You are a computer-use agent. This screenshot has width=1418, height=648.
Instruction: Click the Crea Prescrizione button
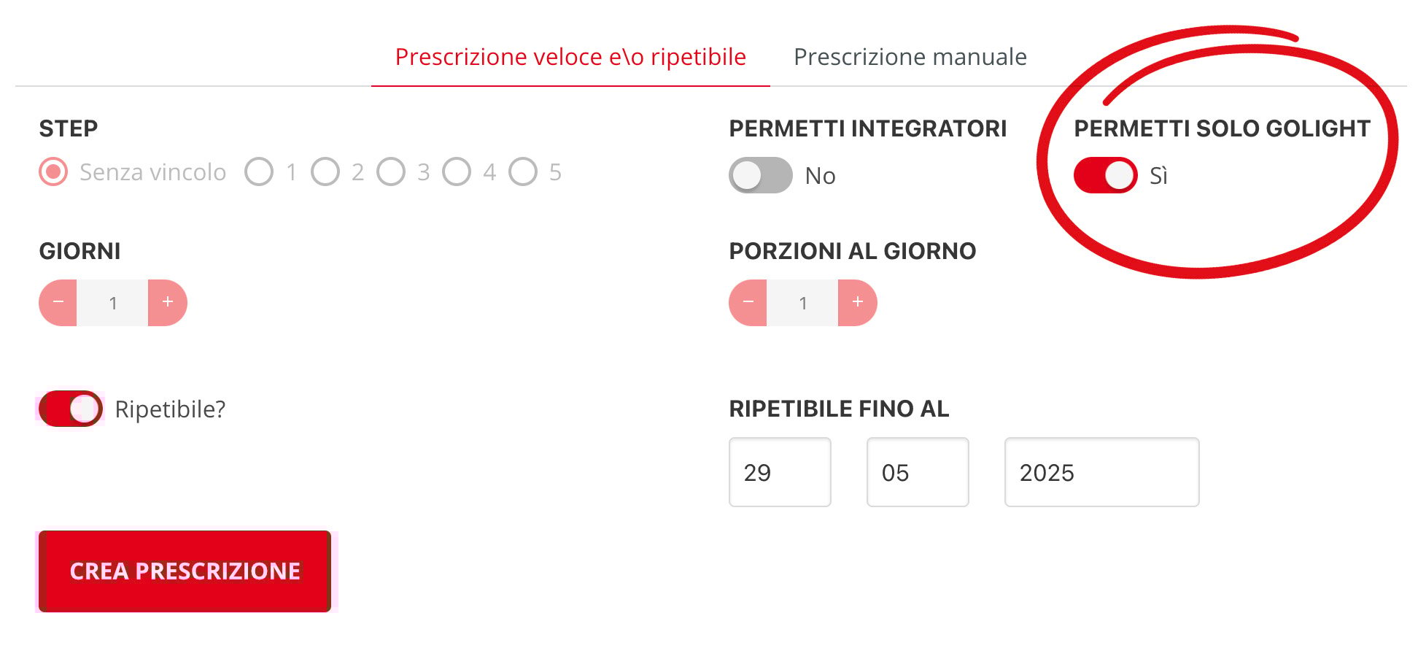pyautogui.click(x=185, y=571)
